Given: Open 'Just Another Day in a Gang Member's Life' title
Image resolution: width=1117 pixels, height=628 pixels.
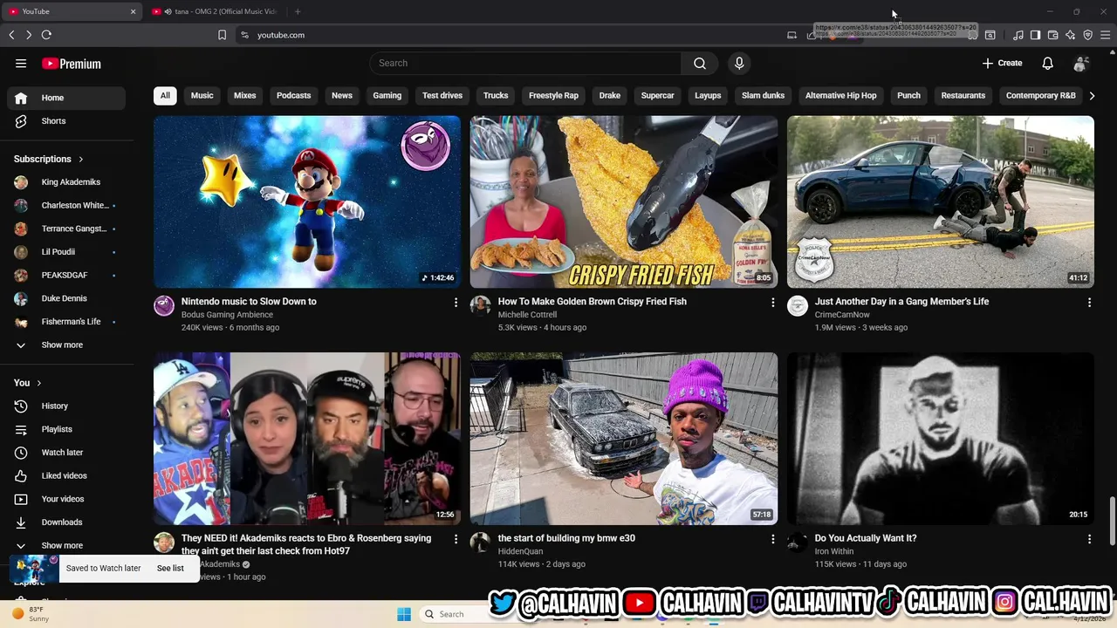Looking at the screenshot, I should pyautogui.click(x=901, y=302).
